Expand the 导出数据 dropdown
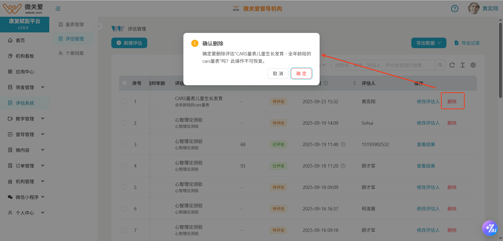Viewport: 503px width, 241px height. coord(429,43)
